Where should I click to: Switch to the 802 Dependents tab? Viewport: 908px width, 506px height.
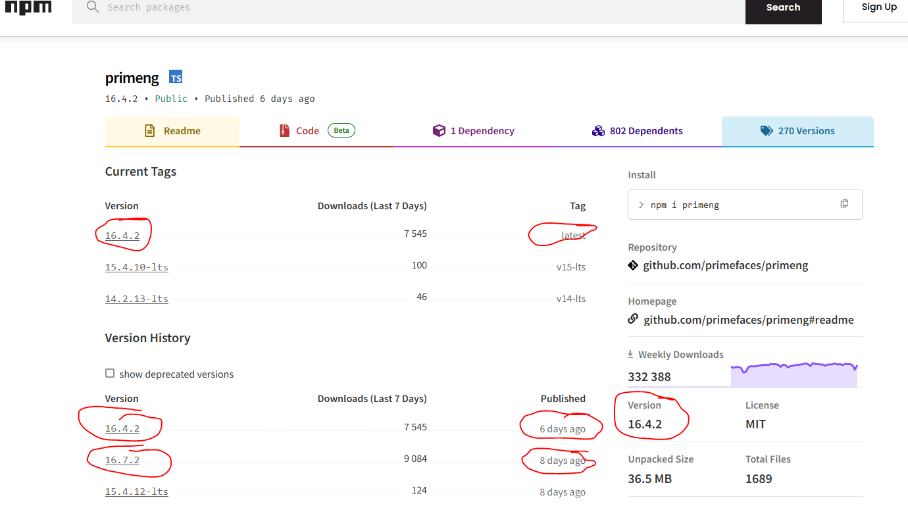pyautogui.click(x=637, y=132)
